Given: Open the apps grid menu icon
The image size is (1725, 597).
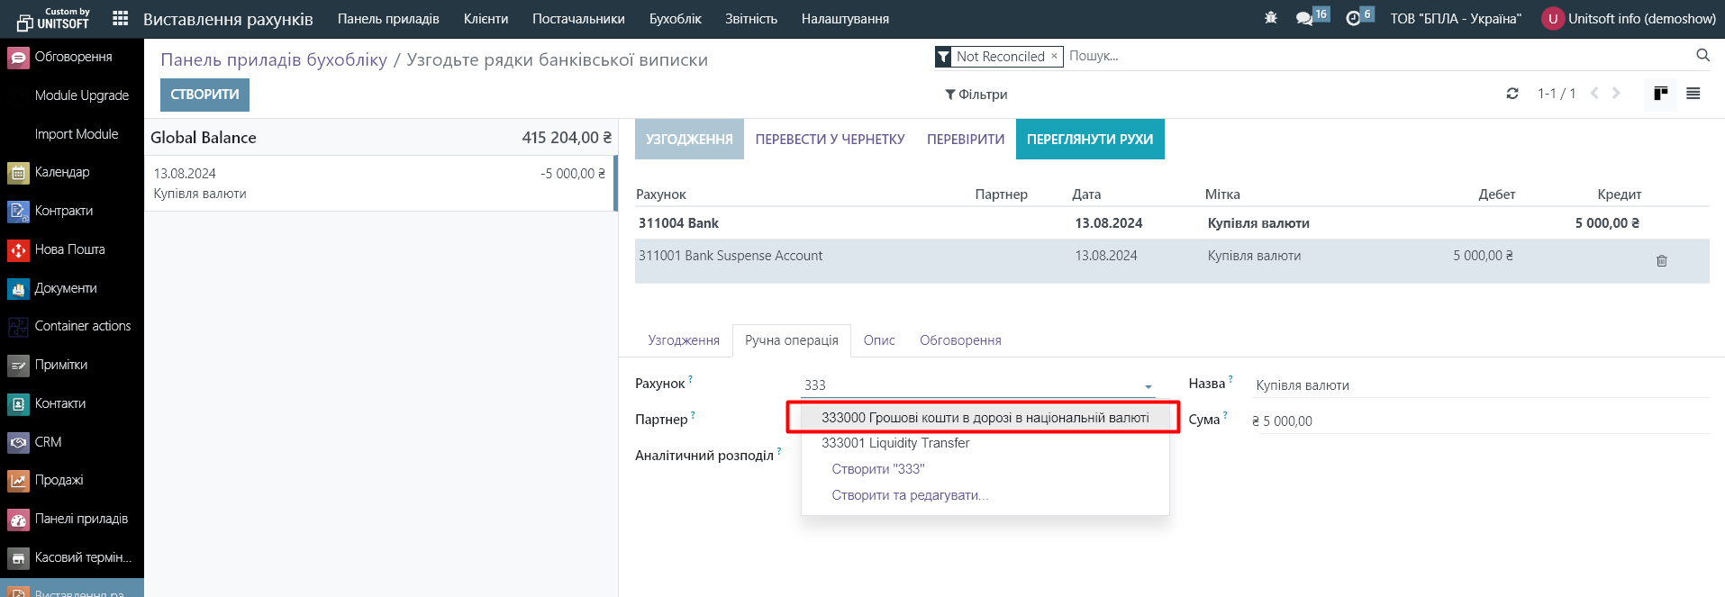Looking at the screenshot, I should [x=120, y=18].
